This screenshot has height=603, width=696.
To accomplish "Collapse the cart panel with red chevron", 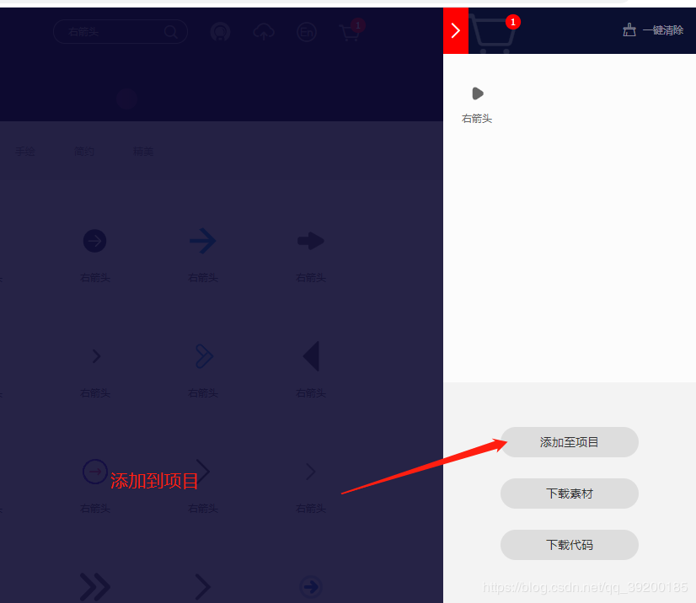I will 455,30.
